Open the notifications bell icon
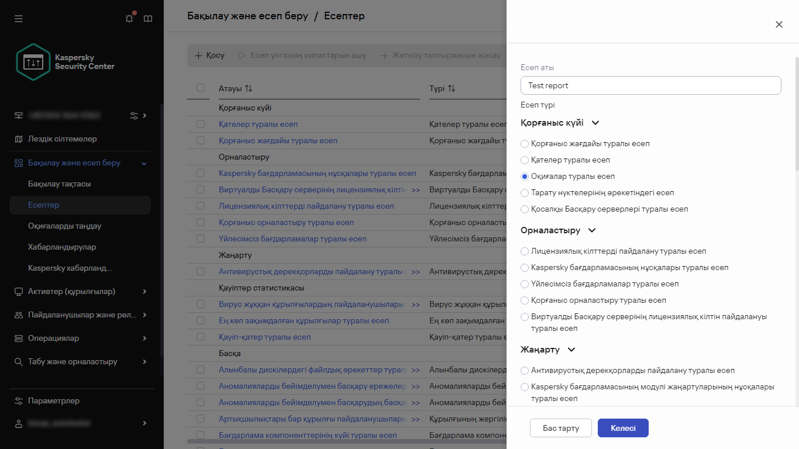799x449 pixels. [x=129, y=19]
